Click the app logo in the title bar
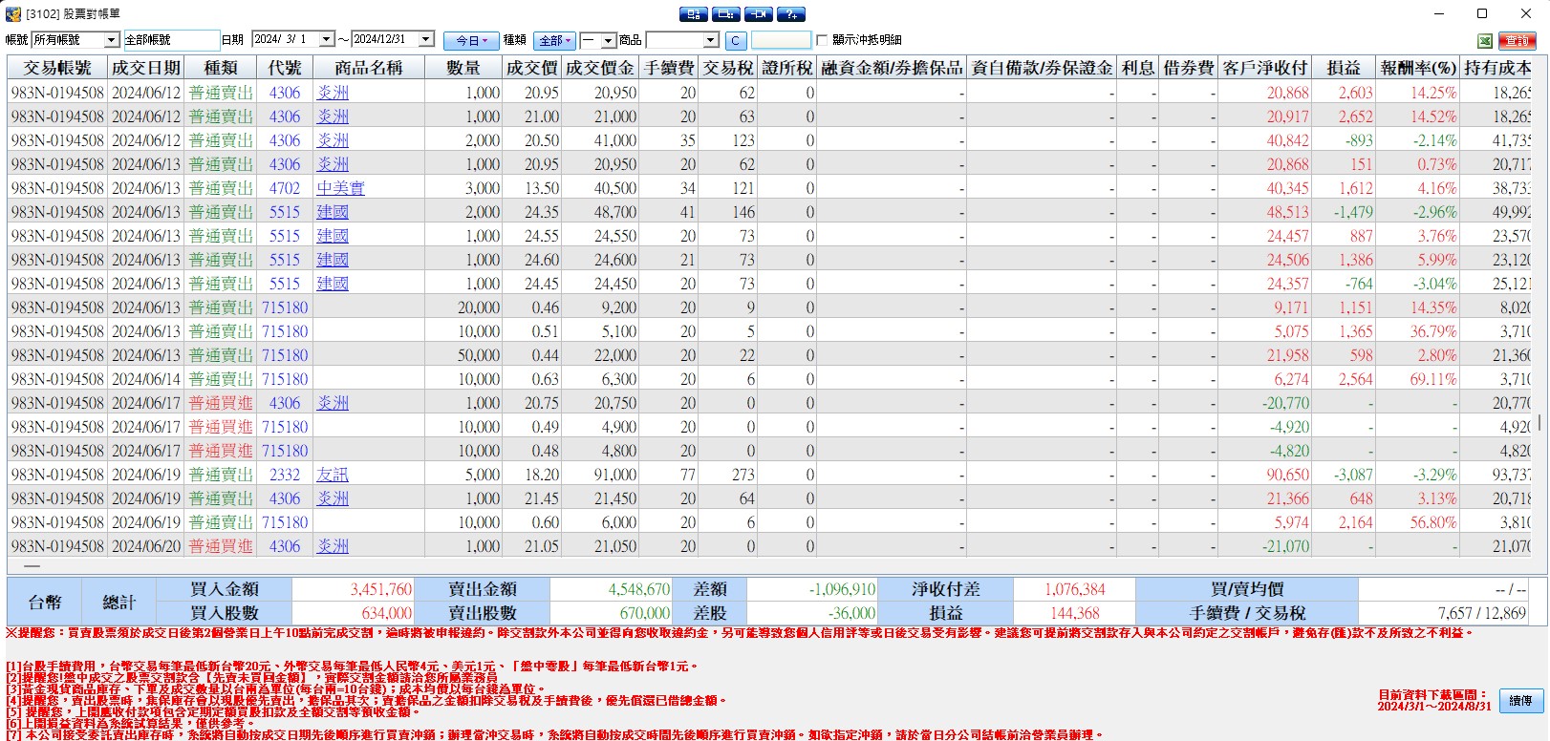This screenshot has width=1550, height=741. pyautogui.click(x=13, y=14)
